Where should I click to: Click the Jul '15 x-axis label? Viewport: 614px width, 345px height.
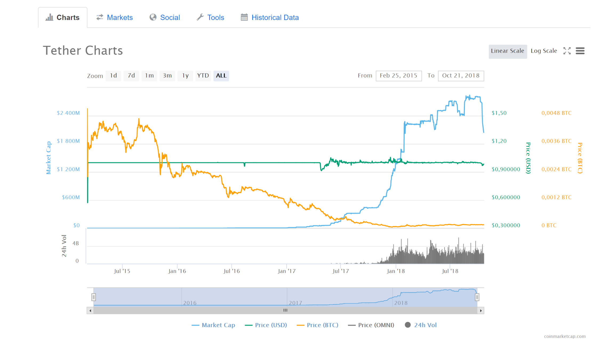(122, 271)
